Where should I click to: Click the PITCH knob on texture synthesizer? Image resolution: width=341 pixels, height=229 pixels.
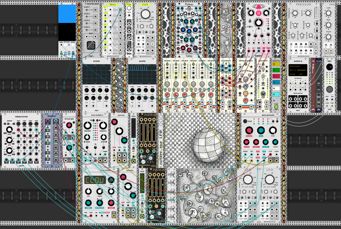[273, 130]
